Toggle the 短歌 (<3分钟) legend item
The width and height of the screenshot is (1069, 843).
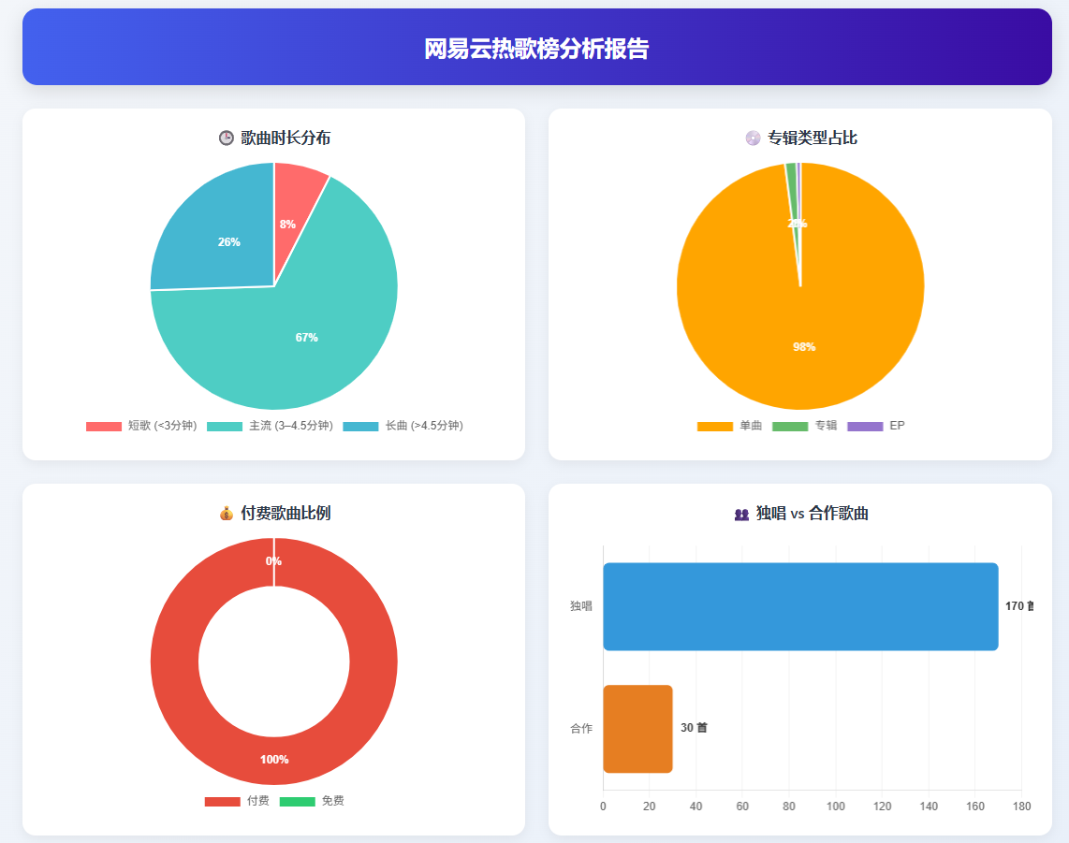[141, 426]
